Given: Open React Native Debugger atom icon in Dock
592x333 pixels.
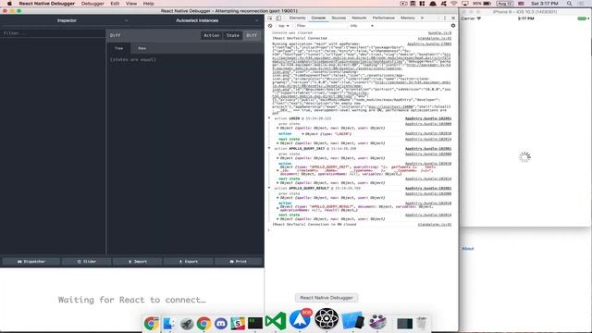Looking at the screenshot, I should click(327, 319).
